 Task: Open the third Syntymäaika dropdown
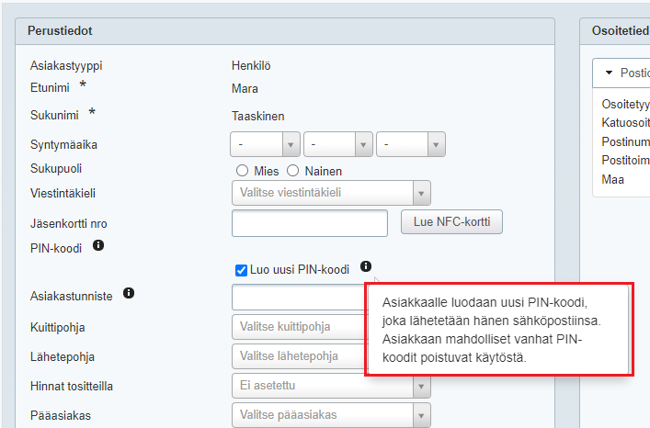coord(410,144)
